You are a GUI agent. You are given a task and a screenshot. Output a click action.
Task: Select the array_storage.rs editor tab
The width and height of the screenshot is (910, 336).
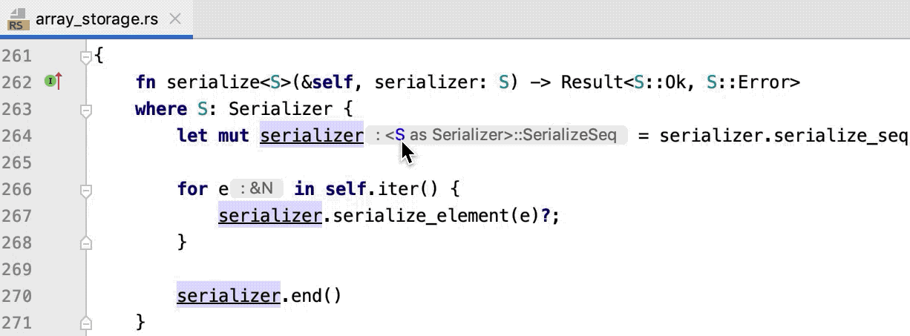[96, 19]
